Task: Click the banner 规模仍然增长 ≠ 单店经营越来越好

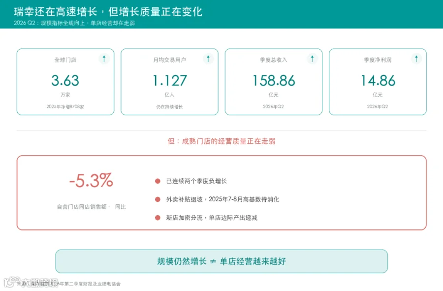Action: coord(221,261)
